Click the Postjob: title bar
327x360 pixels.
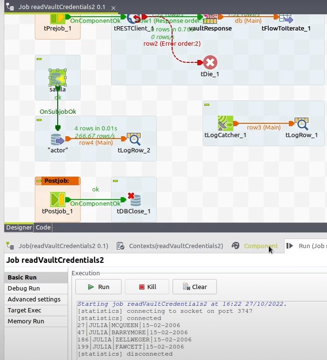point(58,181)
